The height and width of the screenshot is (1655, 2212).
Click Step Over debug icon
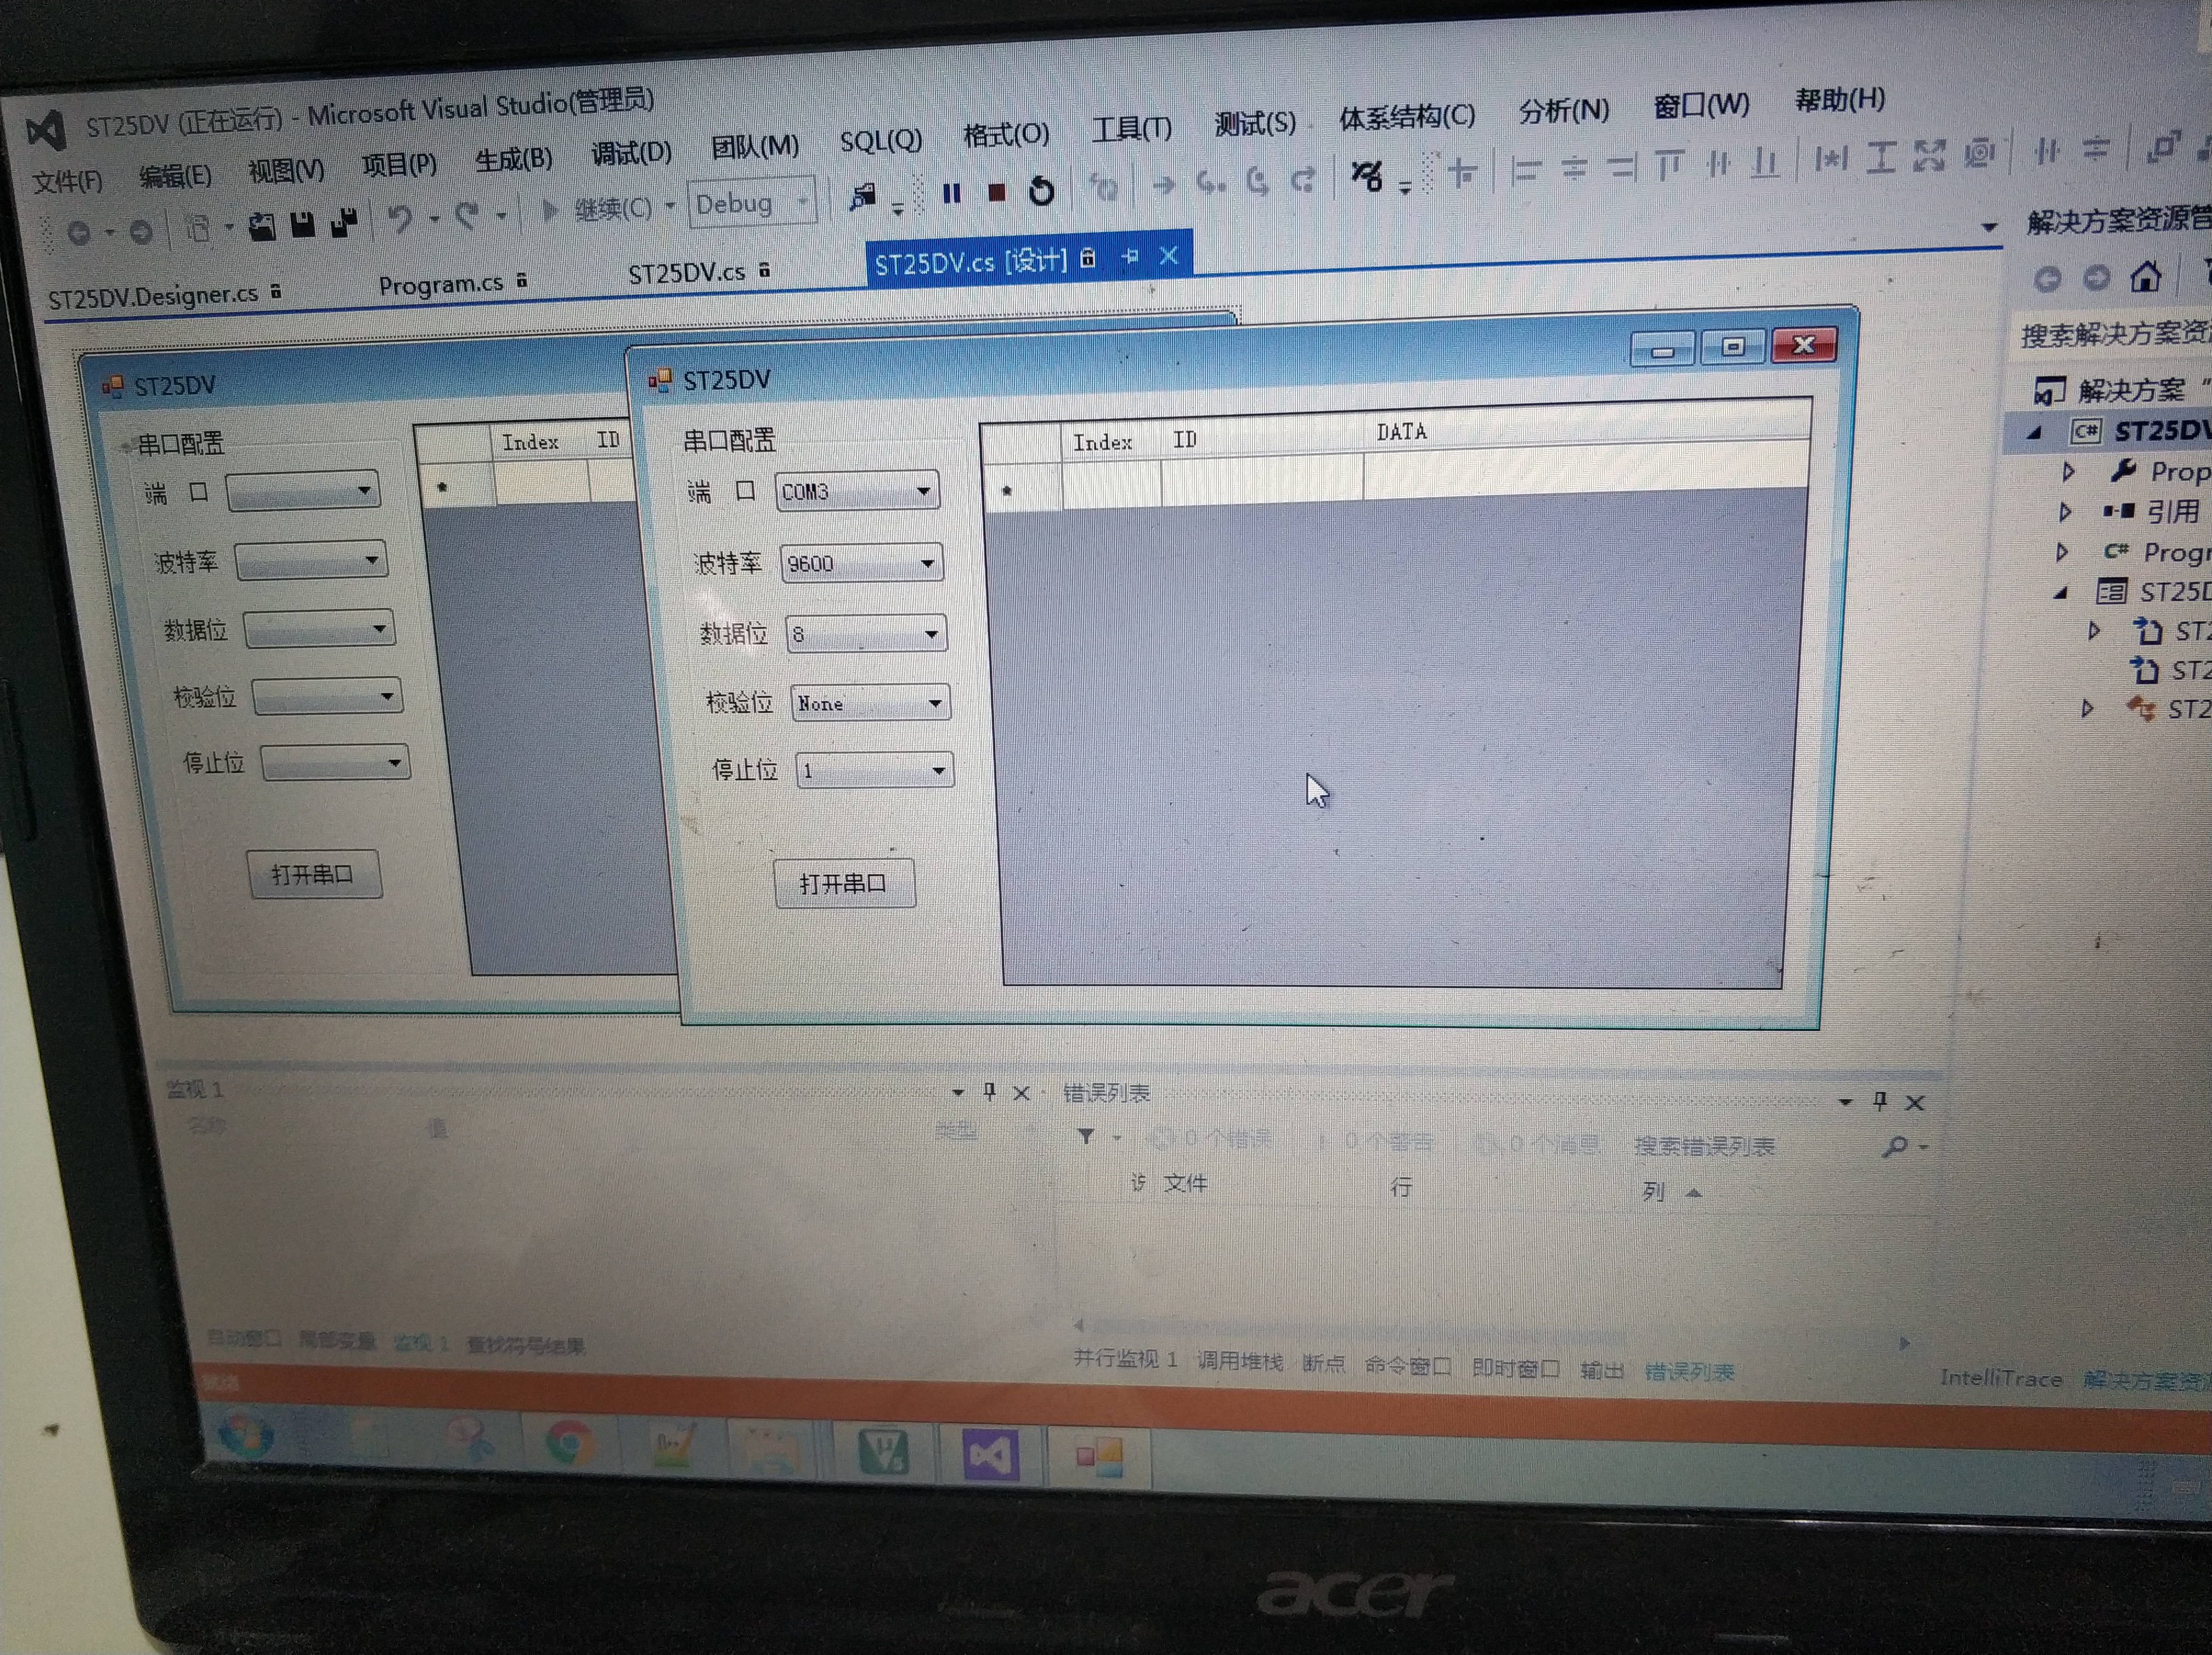pos(1258,181)
